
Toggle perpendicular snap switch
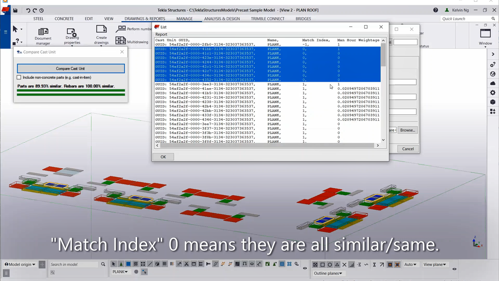coord(352,264)
